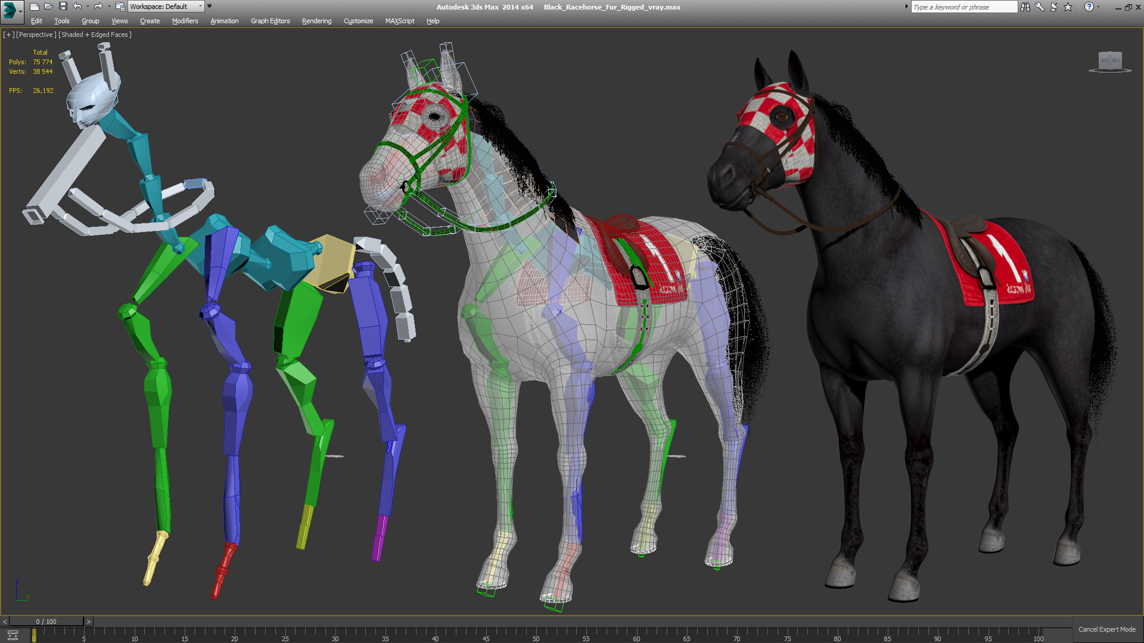Expand the Undo history dropdown arrow
Viewport: 1144px width, 643px height.
88,7
